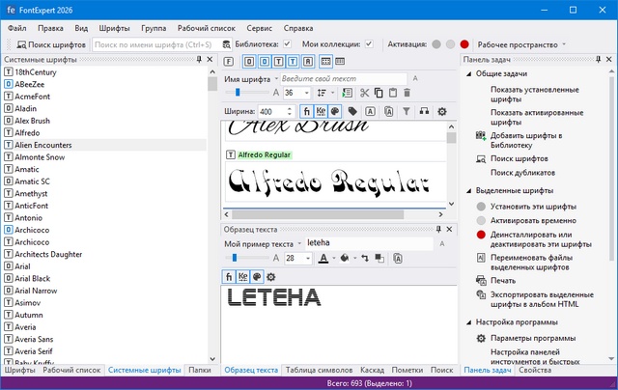
Task: Toggle the blue O font type filter
Action: (x=265, y=62)
